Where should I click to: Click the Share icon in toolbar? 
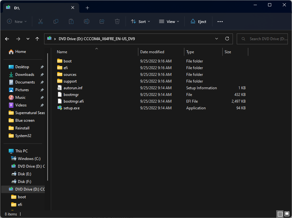(102, 22)
